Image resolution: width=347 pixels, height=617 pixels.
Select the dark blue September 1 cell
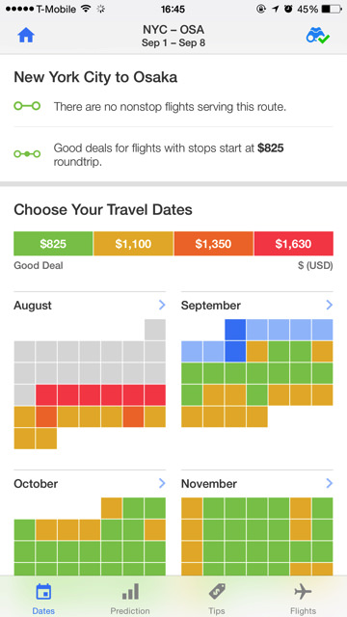point(235,330)
